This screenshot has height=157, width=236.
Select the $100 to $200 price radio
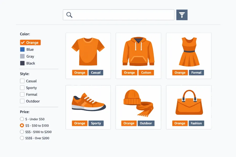tap(22, 132)
